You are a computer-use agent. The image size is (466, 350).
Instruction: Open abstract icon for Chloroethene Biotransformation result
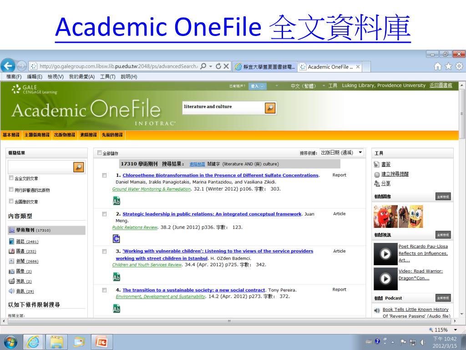116,201
